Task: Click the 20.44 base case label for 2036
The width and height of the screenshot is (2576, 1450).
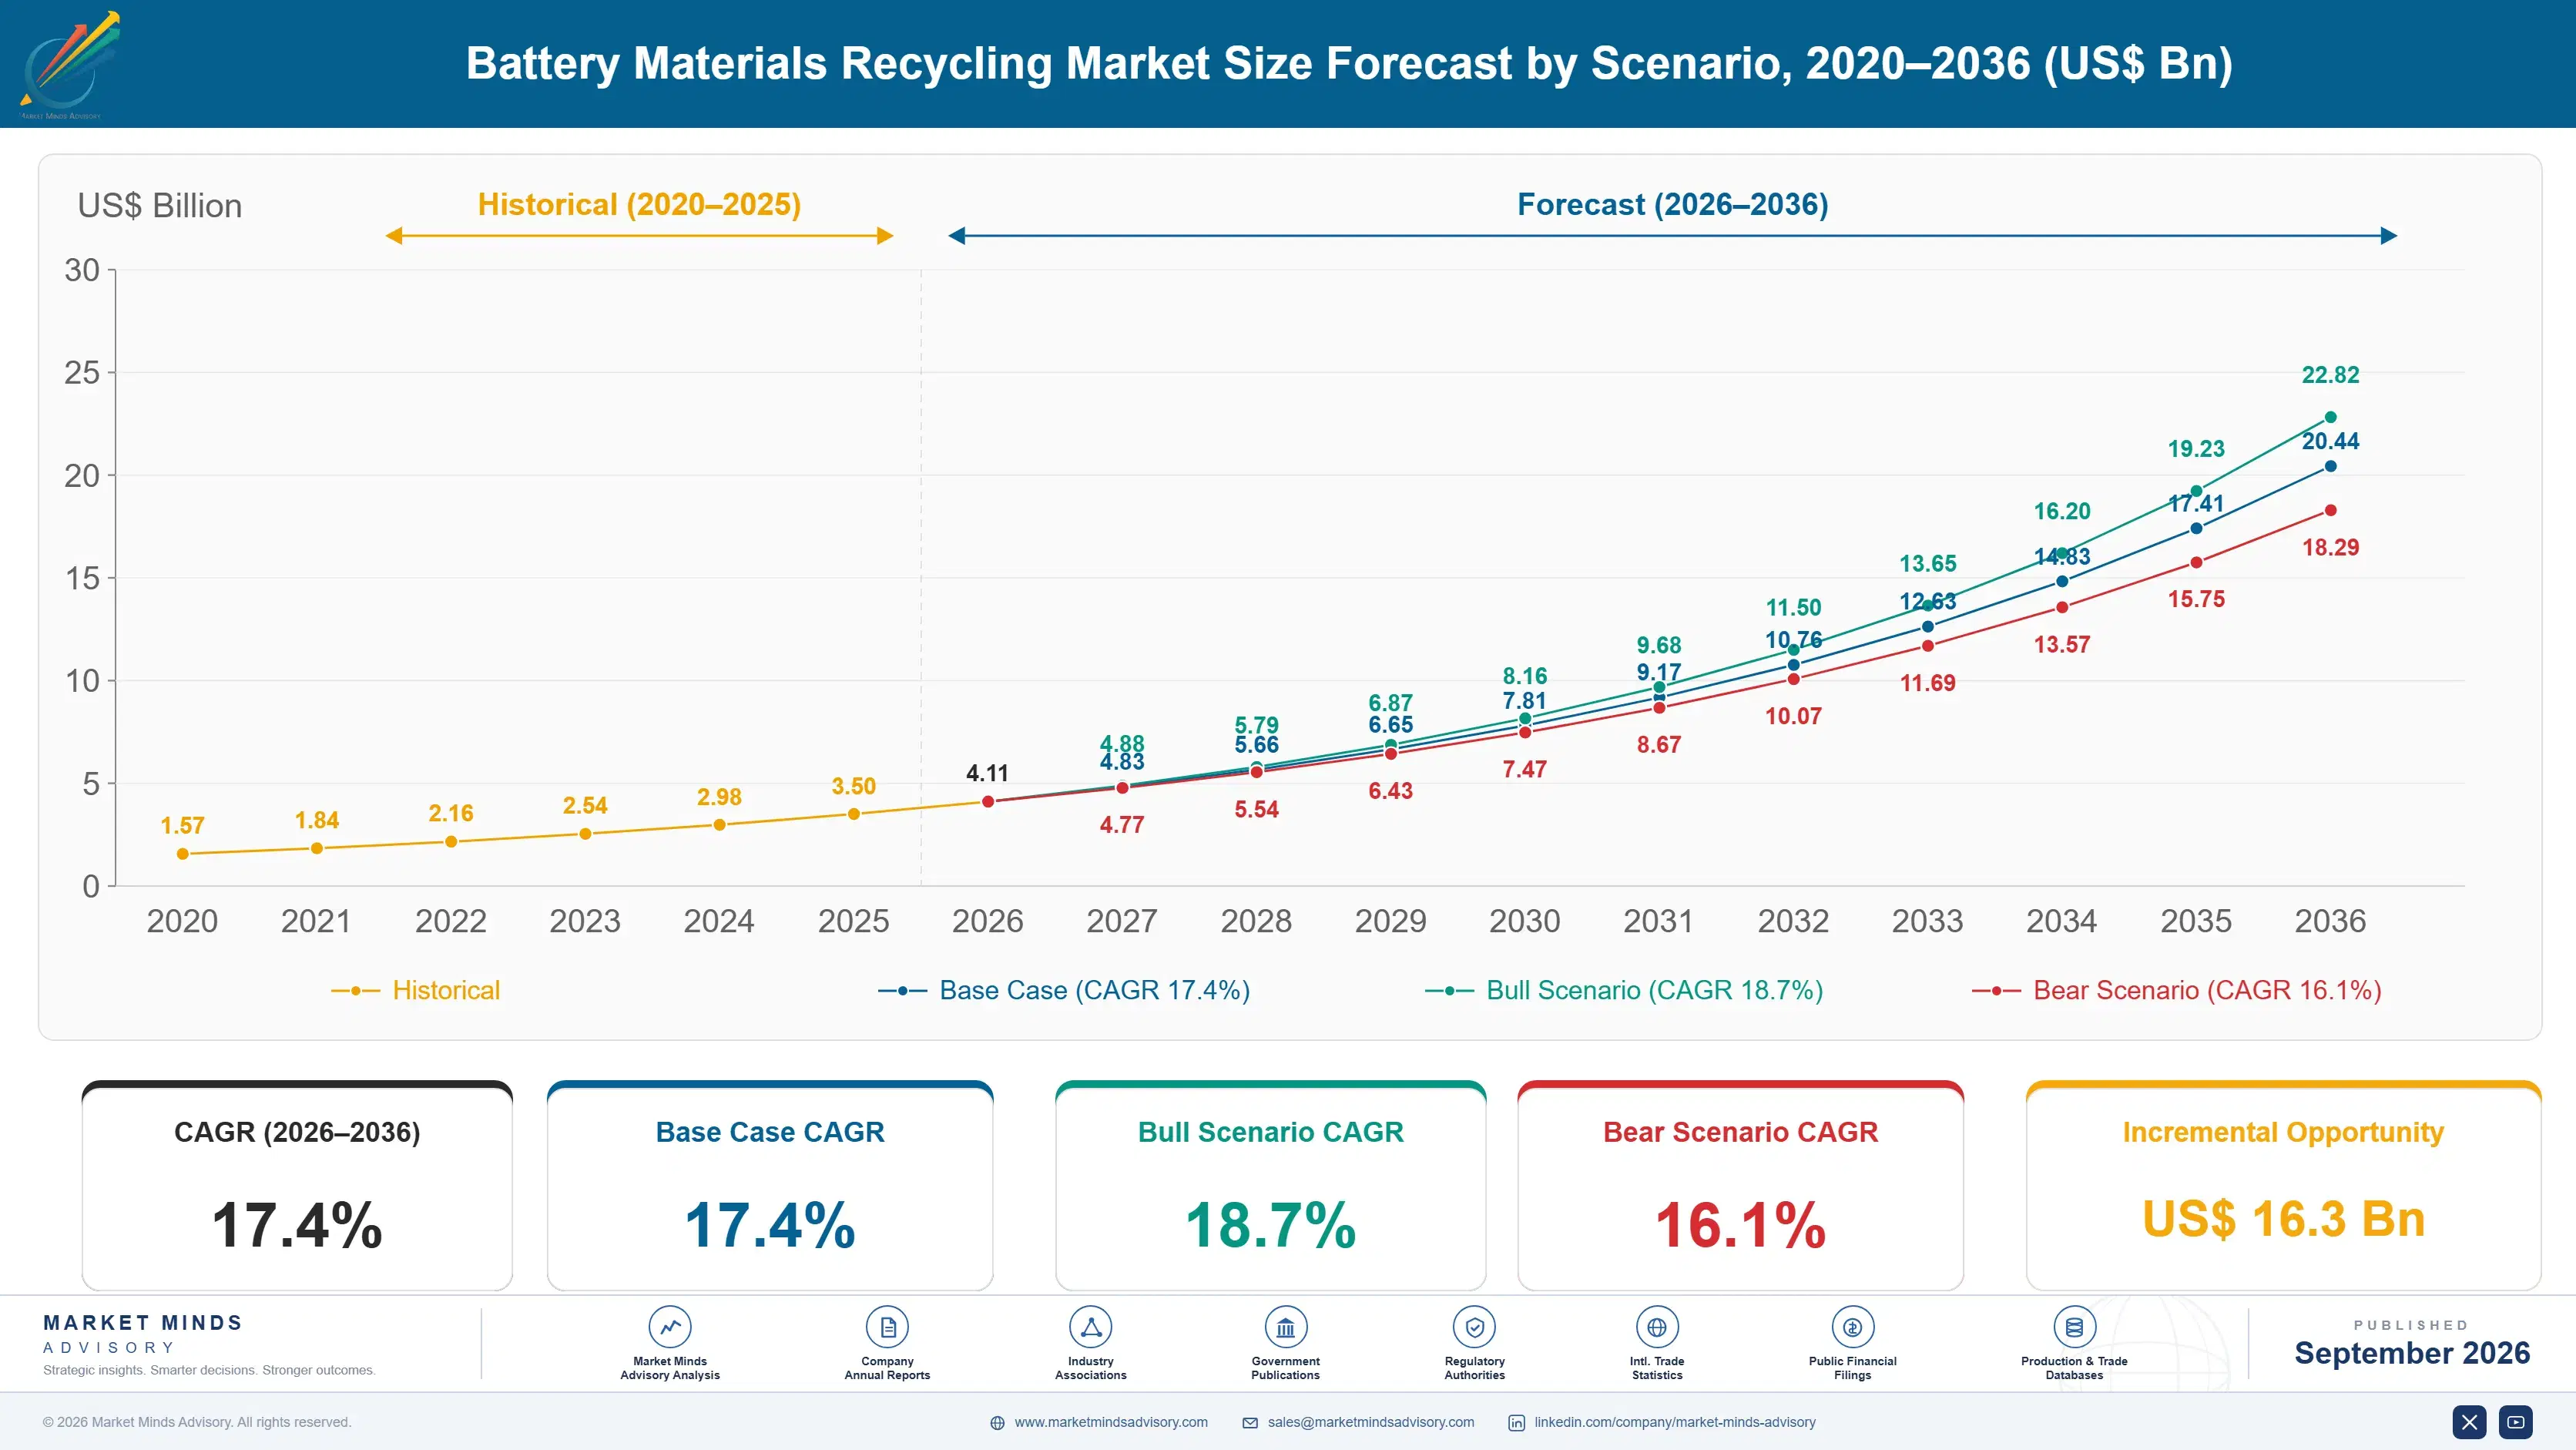Action: pyautogui.click(x=2330, y=441)
